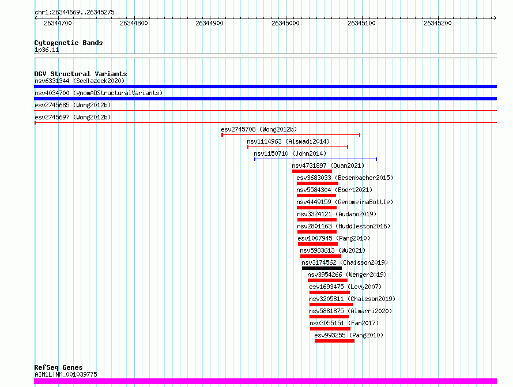Select the magenta AIM1L gene bar
The image size is (513, 387).
click(265, 381)
